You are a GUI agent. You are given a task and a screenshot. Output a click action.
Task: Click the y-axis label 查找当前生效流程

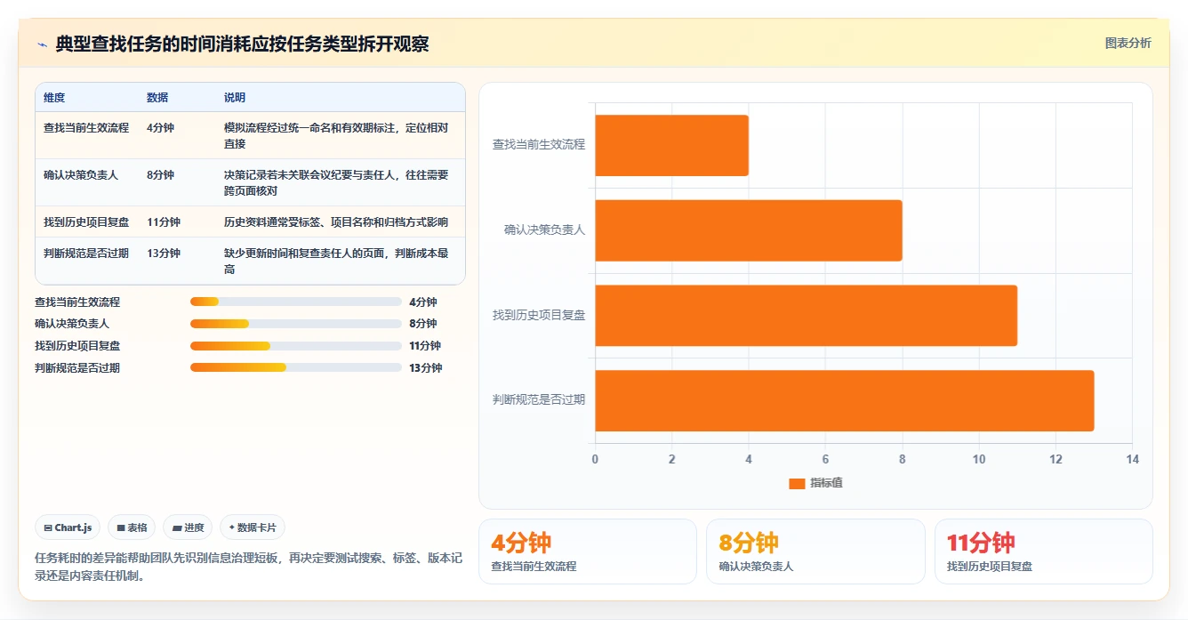(539, 144)
